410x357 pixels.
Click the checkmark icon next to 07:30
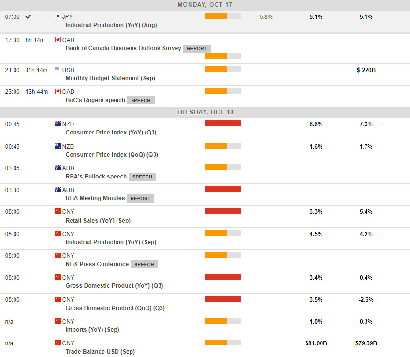click(29, 16)
